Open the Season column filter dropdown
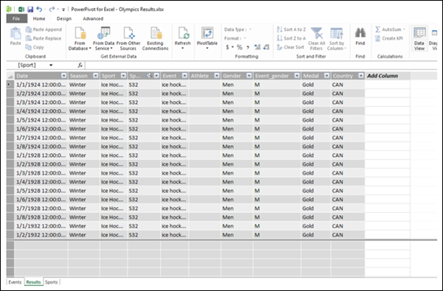The width and height of the screenshot is (443, 291). pyautogui.click(x=96, y=76)
